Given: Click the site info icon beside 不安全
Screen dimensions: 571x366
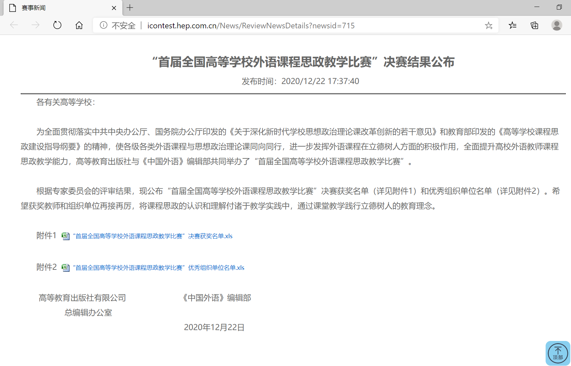Looking at the screenshot, I should tap(104, 25).
